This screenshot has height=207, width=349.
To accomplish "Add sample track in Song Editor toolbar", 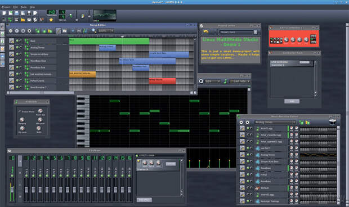I will tap(44, 31).
